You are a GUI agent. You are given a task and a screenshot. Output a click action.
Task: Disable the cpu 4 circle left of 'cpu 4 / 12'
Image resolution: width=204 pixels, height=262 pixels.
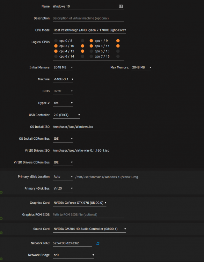(x=56, y=51)
